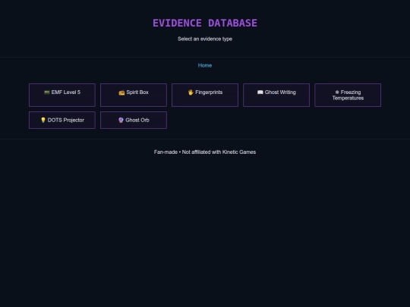Select the Spirit Box evidence card
This screenshot has height=307, width=410.
tap(134, 95)
